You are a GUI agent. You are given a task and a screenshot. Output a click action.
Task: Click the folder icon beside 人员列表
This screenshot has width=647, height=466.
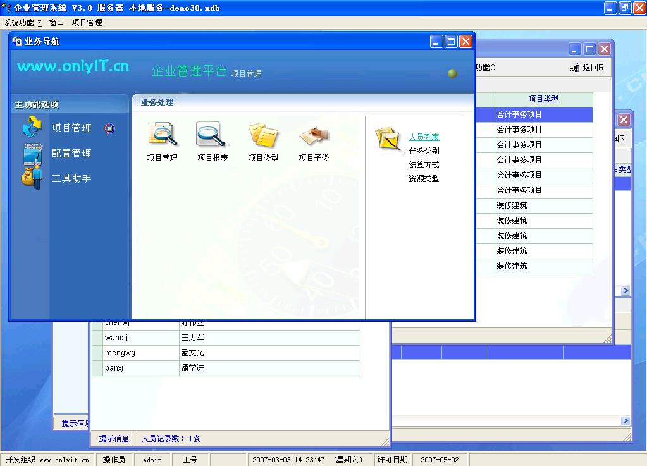pyautogui.click(x=388, y=138)
